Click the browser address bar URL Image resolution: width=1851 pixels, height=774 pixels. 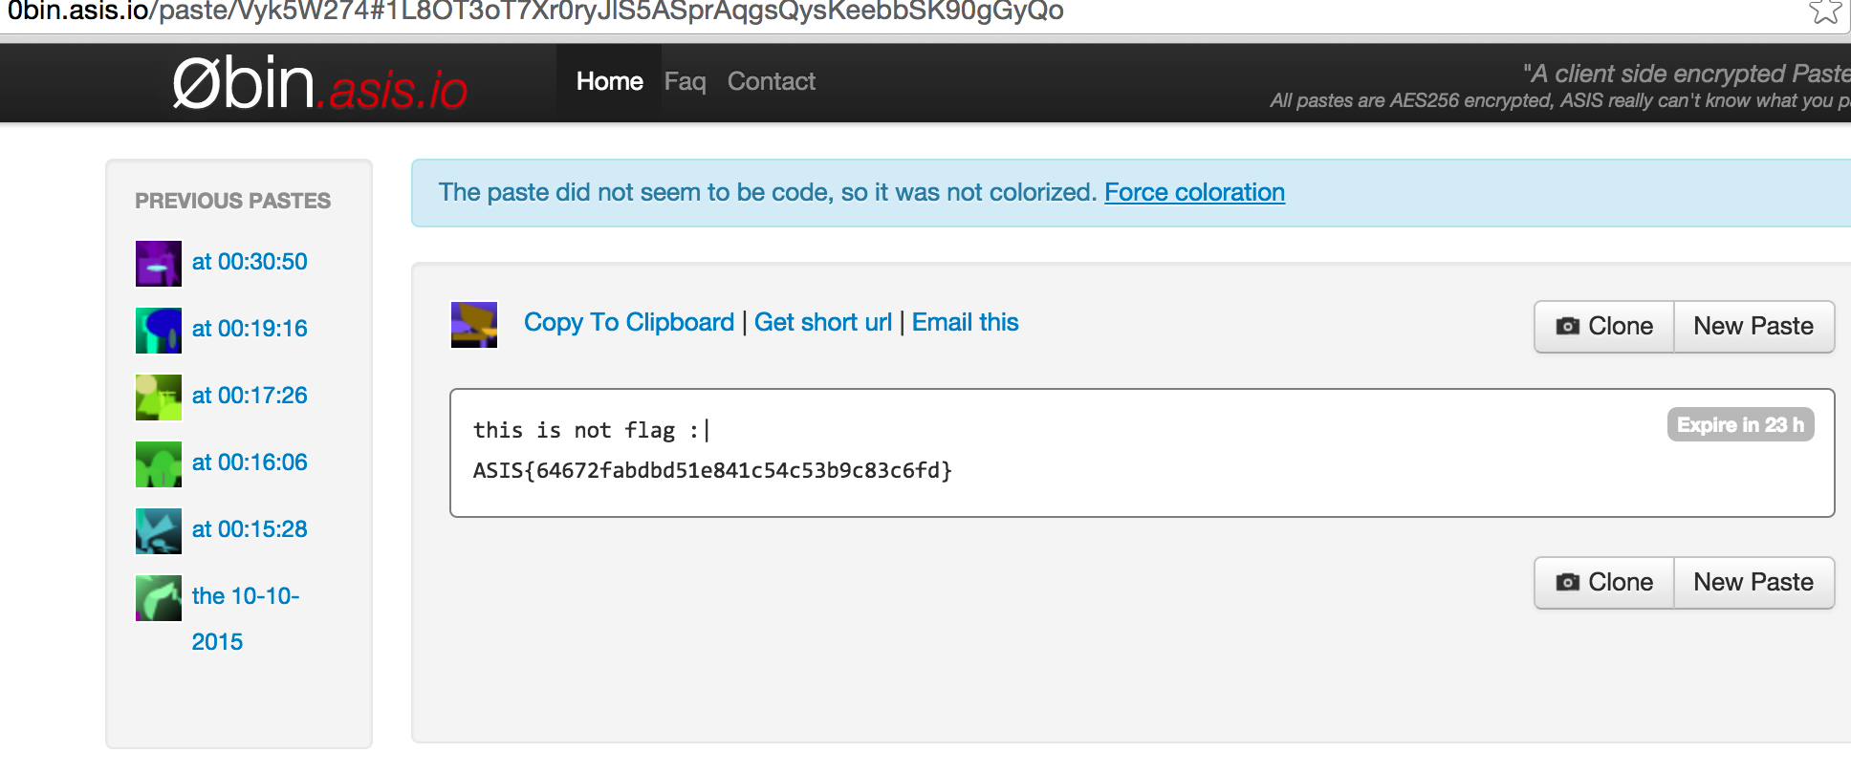tap(535, 11)
